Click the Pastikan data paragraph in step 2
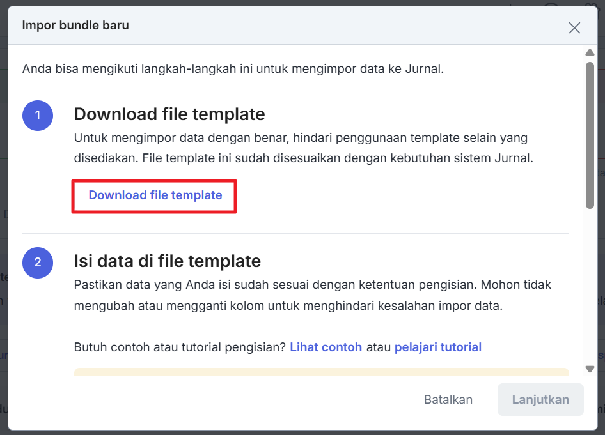The height and width of the screenshot is (435, 605). click(312, 294)
